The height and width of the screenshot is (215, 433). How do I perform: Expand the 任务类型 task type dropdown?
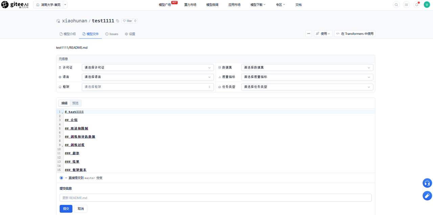point(307,87)
